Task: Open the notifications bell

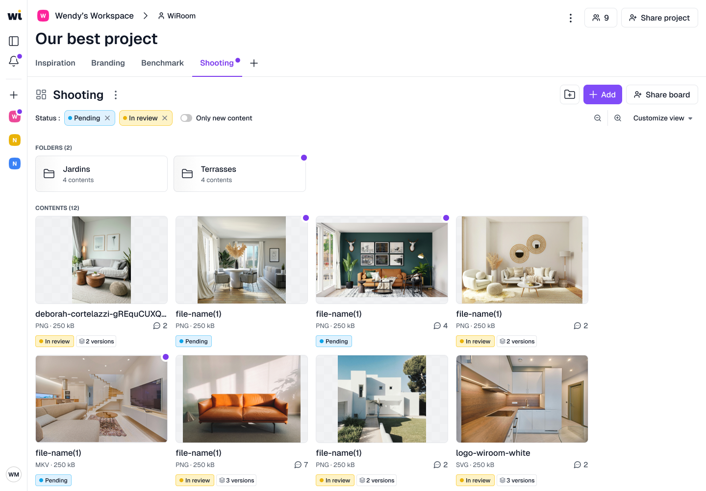Action: [14, 61]
